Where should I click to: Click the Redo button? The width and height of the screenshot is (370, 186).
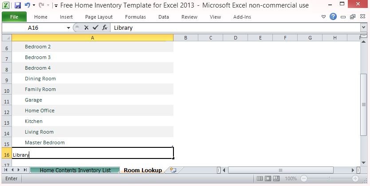tap(41, 5)
